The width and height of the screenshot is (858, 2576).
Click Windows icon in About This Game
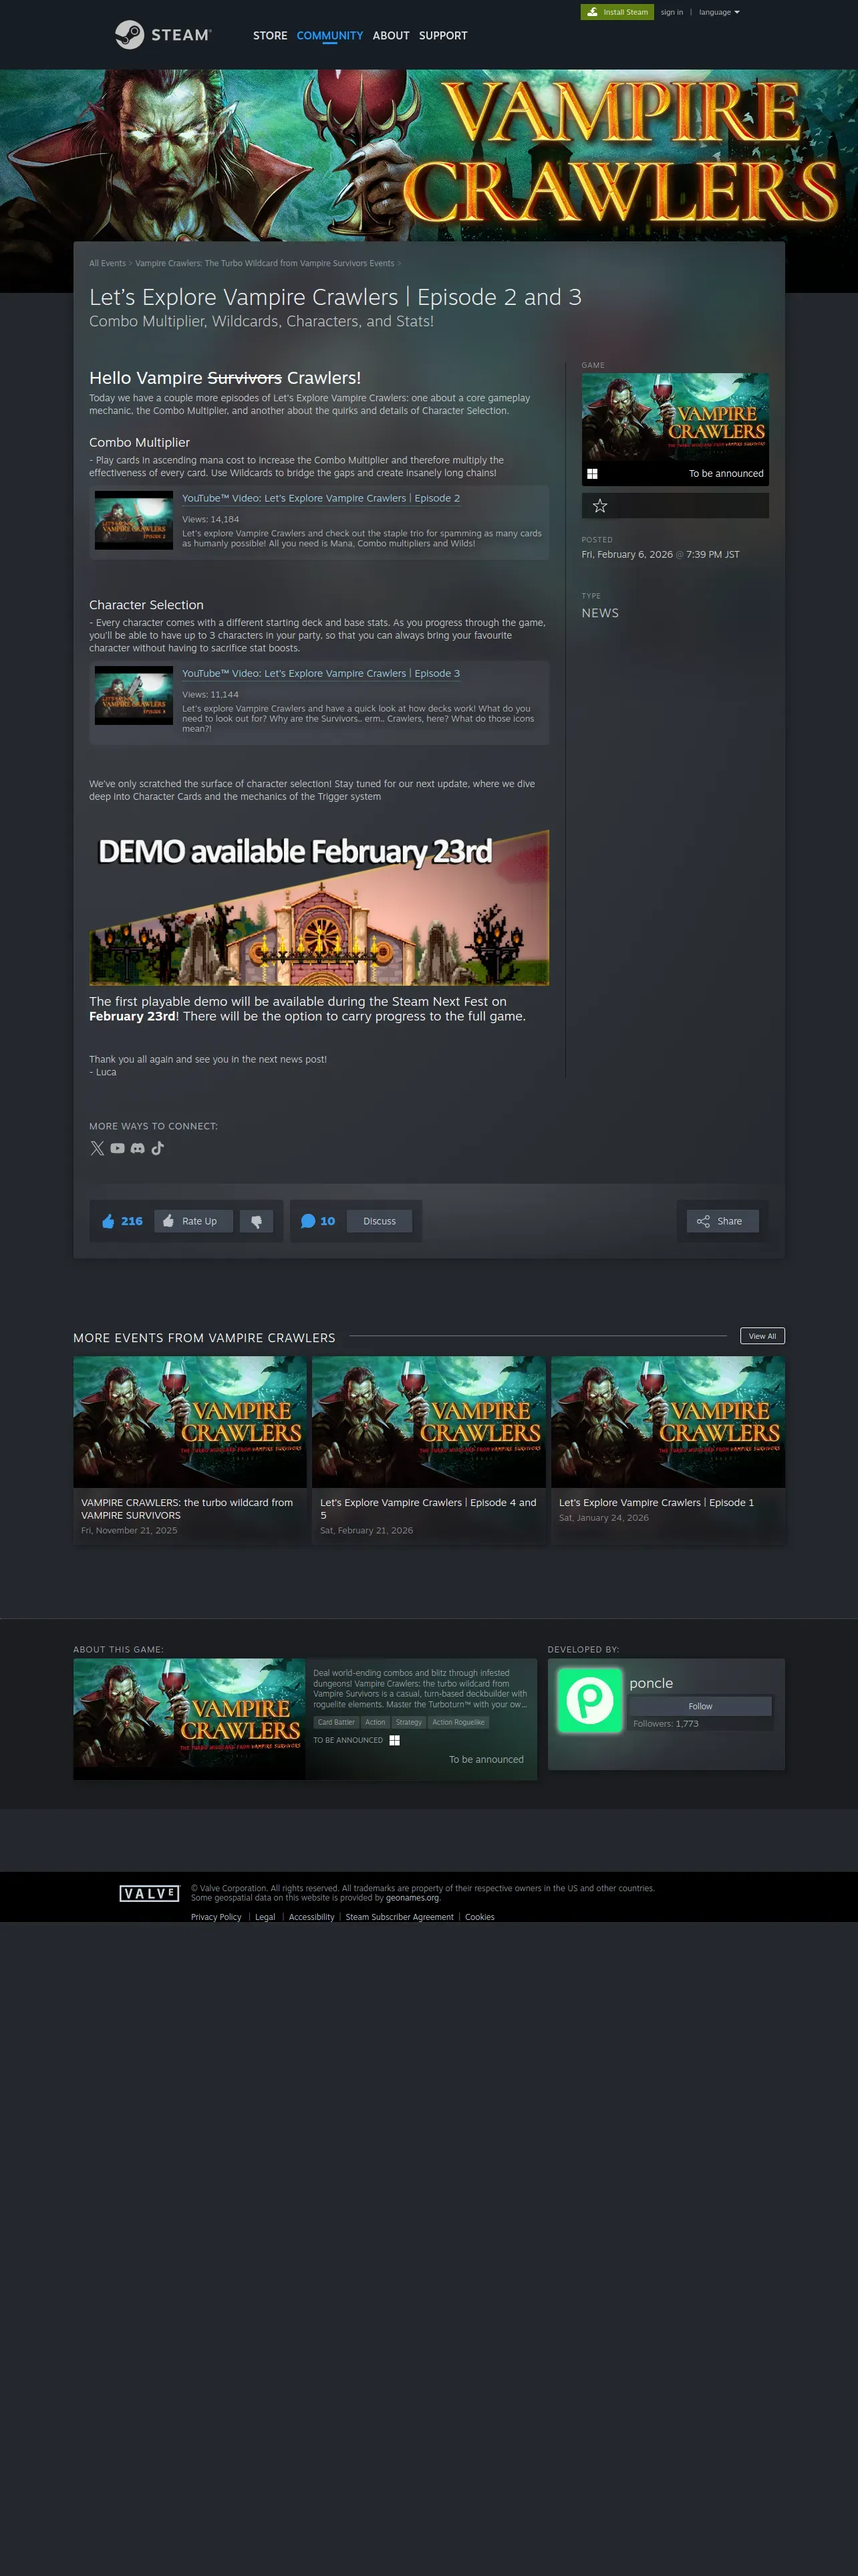point(394,1740)
